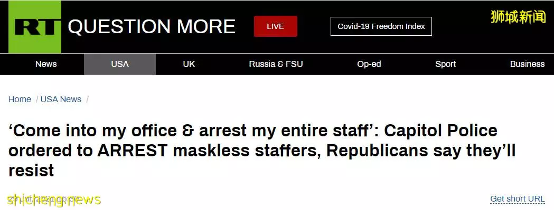Click the yellow 狮城新闻 watermark
The width and height of the screenshot is (554, 210).
click(518, 17)
